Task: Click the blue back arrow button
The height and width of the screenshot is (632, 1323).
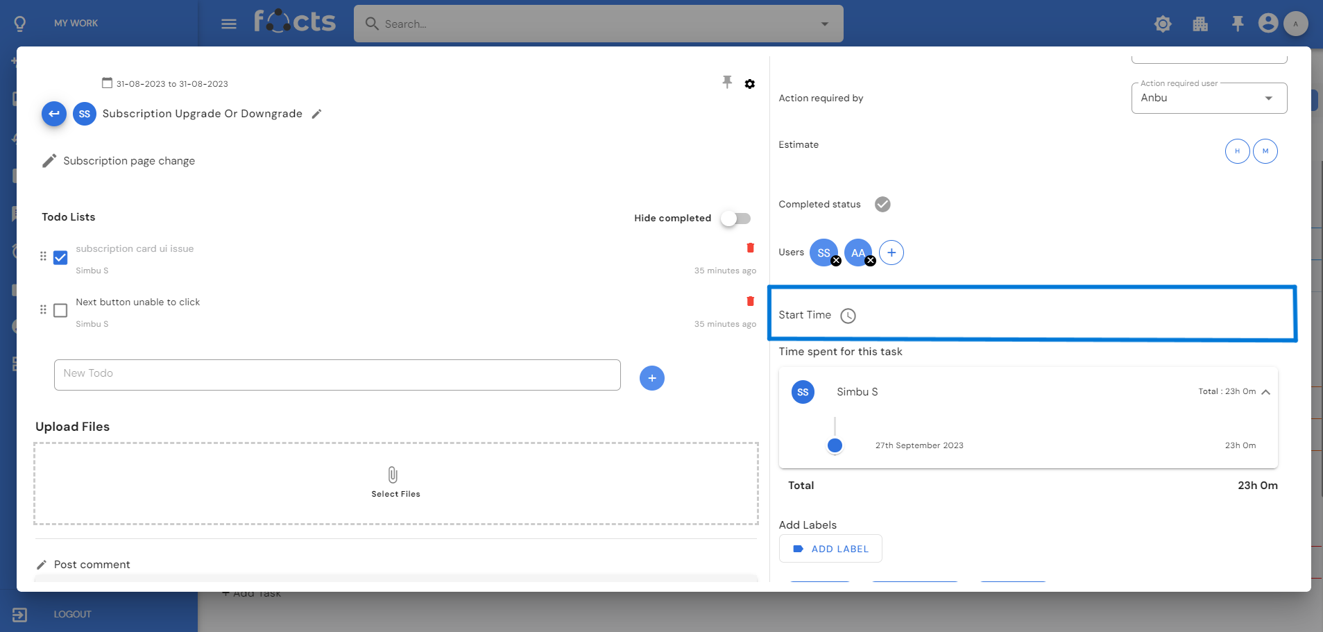Action: [54, 114]
